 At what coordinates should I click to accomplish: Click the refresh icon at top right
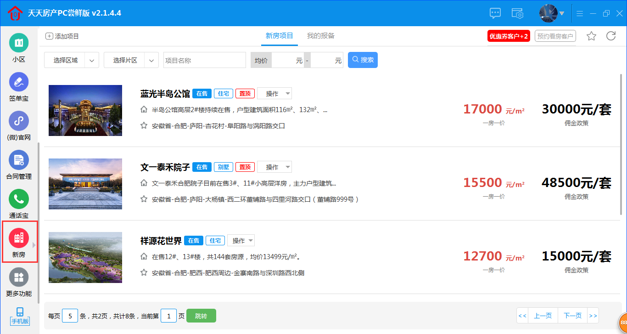tap(611, 36)
